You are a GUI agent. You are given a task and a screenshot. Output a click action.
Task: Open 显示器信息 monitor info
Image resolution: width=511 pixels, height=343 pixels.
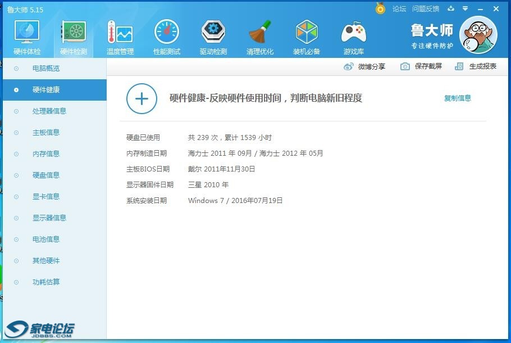pos(49,218)
